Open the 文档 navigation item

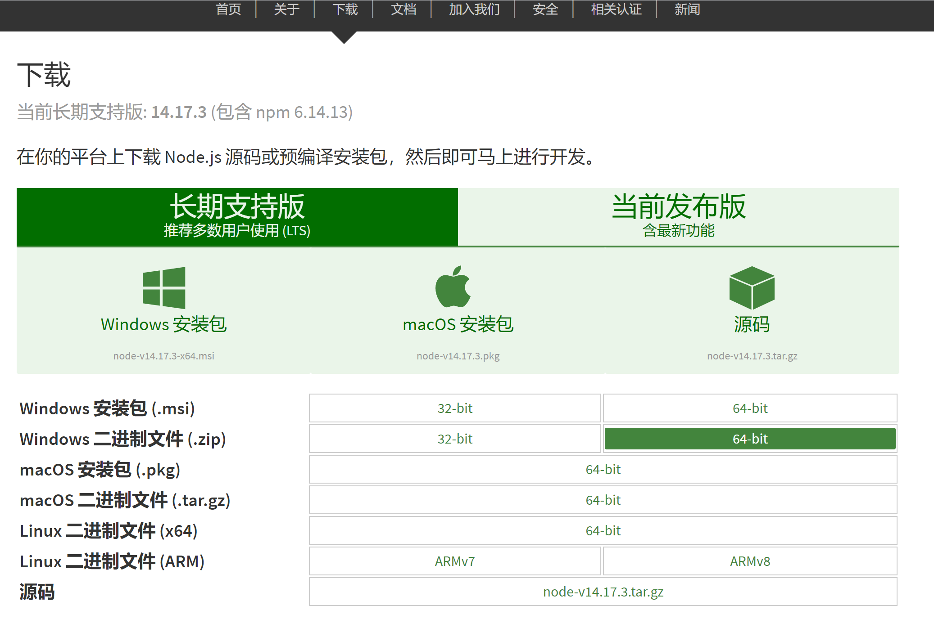[x=404, y=9]
